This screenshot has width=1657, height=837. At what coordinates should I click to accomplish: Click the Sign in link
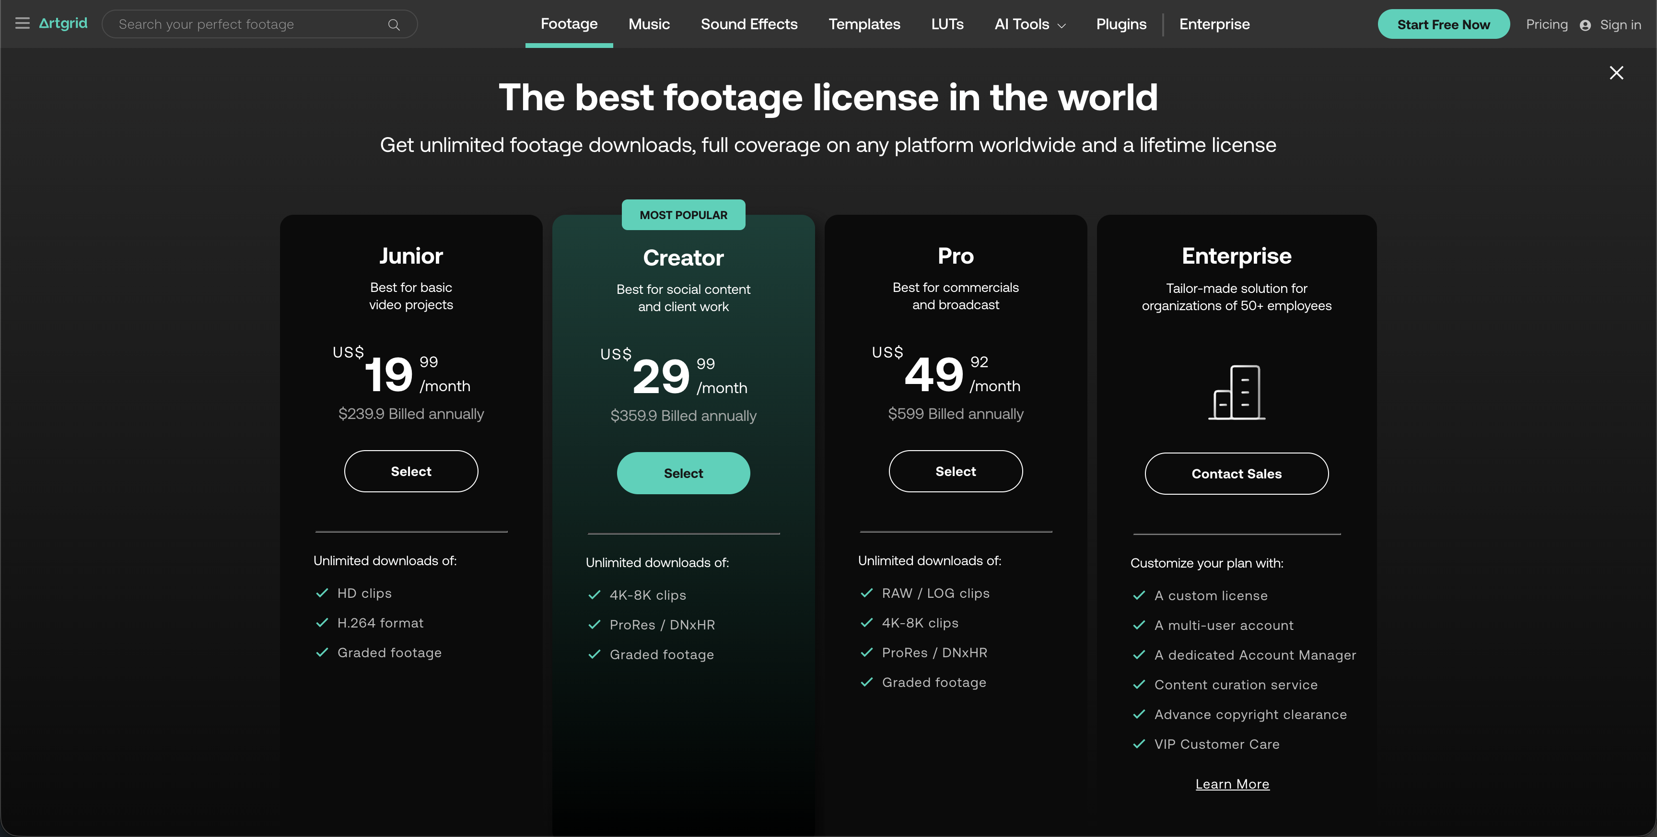coord(1621,24)
